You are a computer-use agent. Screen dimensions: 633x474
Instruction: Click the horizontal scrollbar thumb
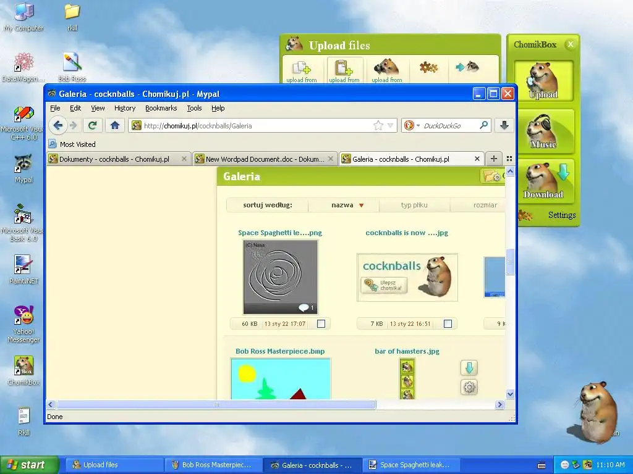click(x=216, y=405)
